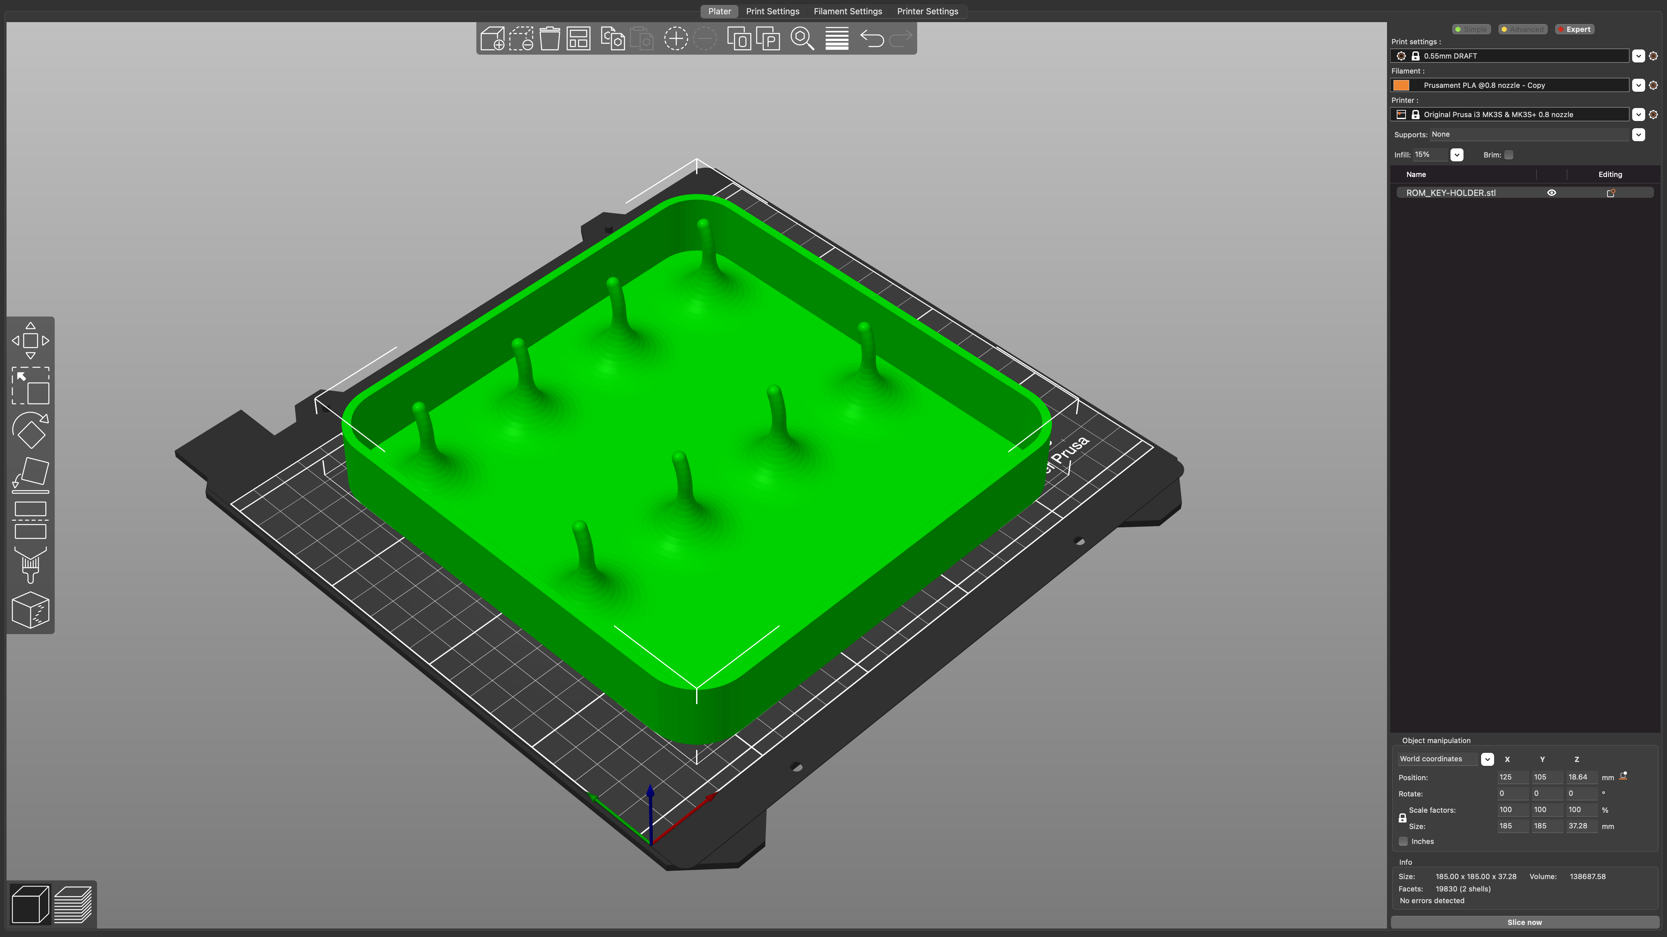Switch to Advanced mode
Image resolution: width=1667 pixels, height=937 pixels.
(x=1523, y=29)
